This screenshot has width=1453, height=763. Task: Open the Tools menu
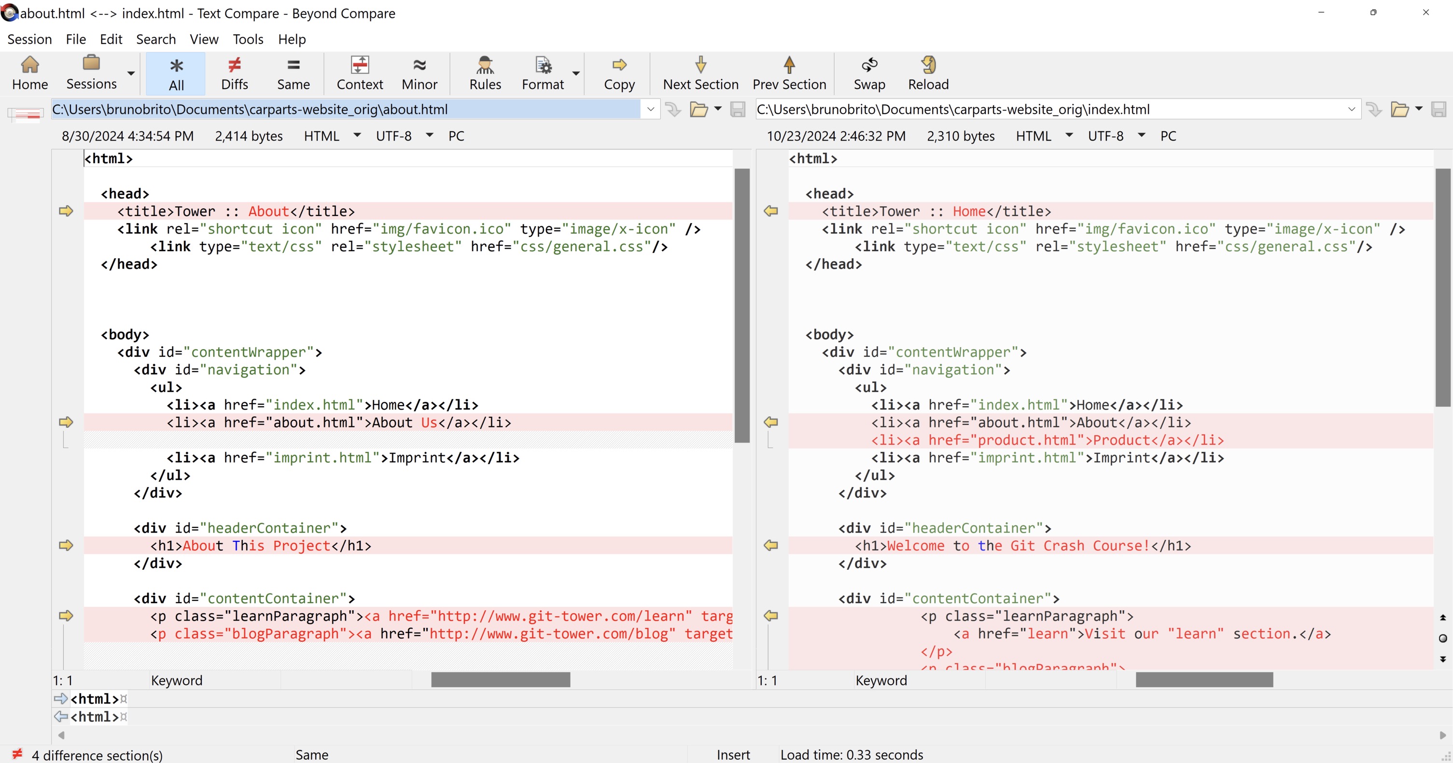[247, 40]
